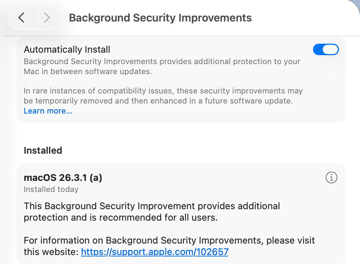The height and width of the screenshot is (264, 360).
Task: Click the Installed section header
Action: (x=43, y=150)
